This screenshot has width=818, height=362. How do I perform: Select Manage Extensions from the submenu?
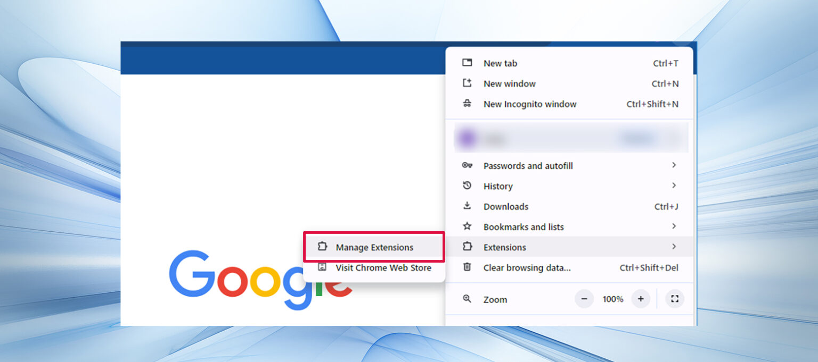[374, 247]
